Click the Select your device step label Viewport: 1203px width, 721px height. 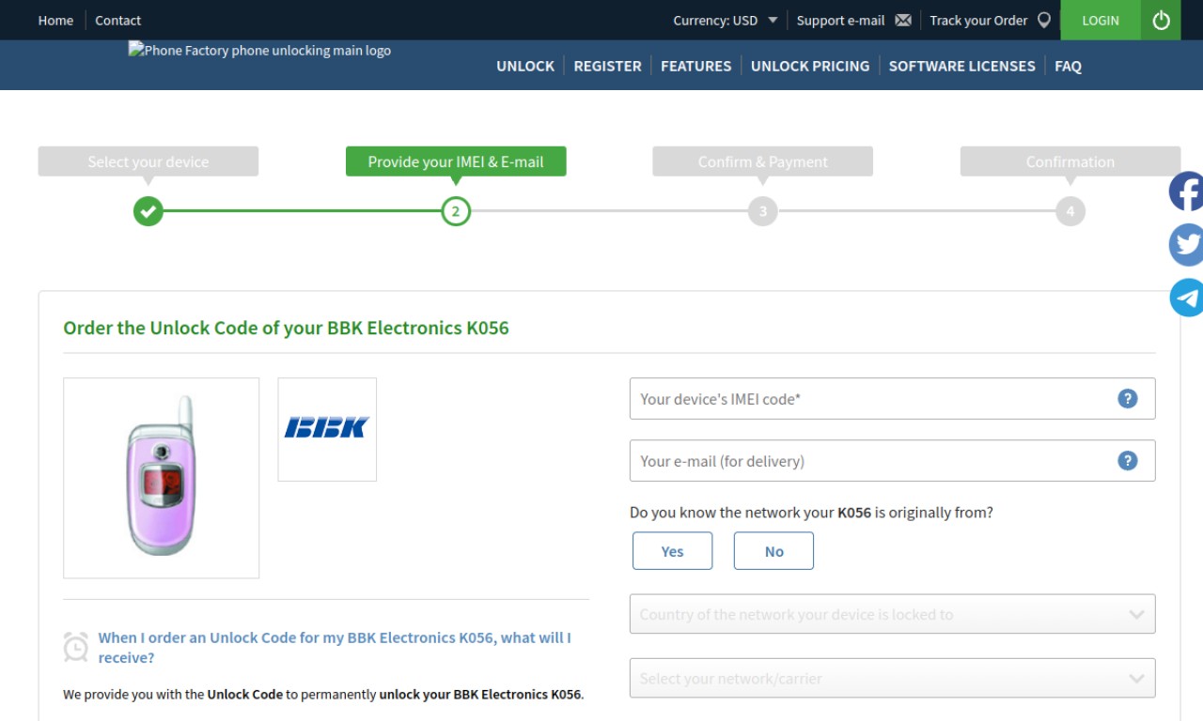(148, 161)
